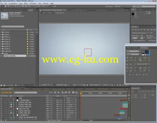157x123 pixels.
Task: Open RAM Preview Options dropdown
Action: 142,33
